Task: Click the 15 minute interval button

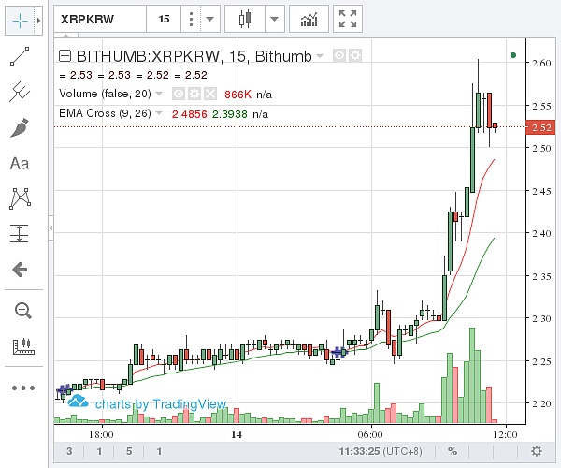Action: (164, 19)
